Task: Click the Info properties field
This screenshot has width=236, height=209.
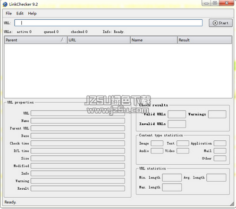Action: [x=78, y=173]
